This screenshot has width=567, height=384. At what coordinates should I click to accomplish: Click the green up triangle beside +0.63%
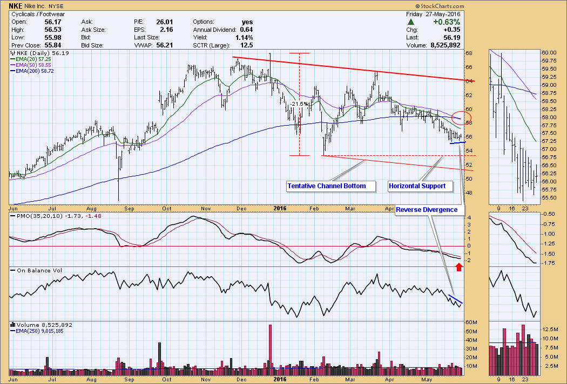tap(411, 22)
